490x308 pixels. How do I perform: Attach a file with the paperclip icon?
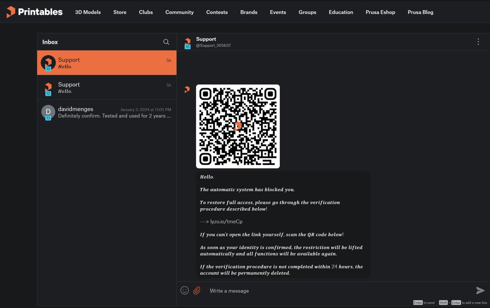coord(197,290)
